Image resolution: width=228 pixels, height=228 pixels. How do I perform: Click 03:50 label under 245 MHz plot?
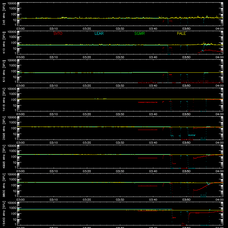coord(186,29)
